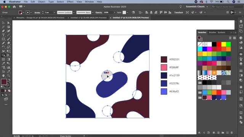Select the Curvature tool
The height and width of the screenshot is (137, 244).
[8, 31]
